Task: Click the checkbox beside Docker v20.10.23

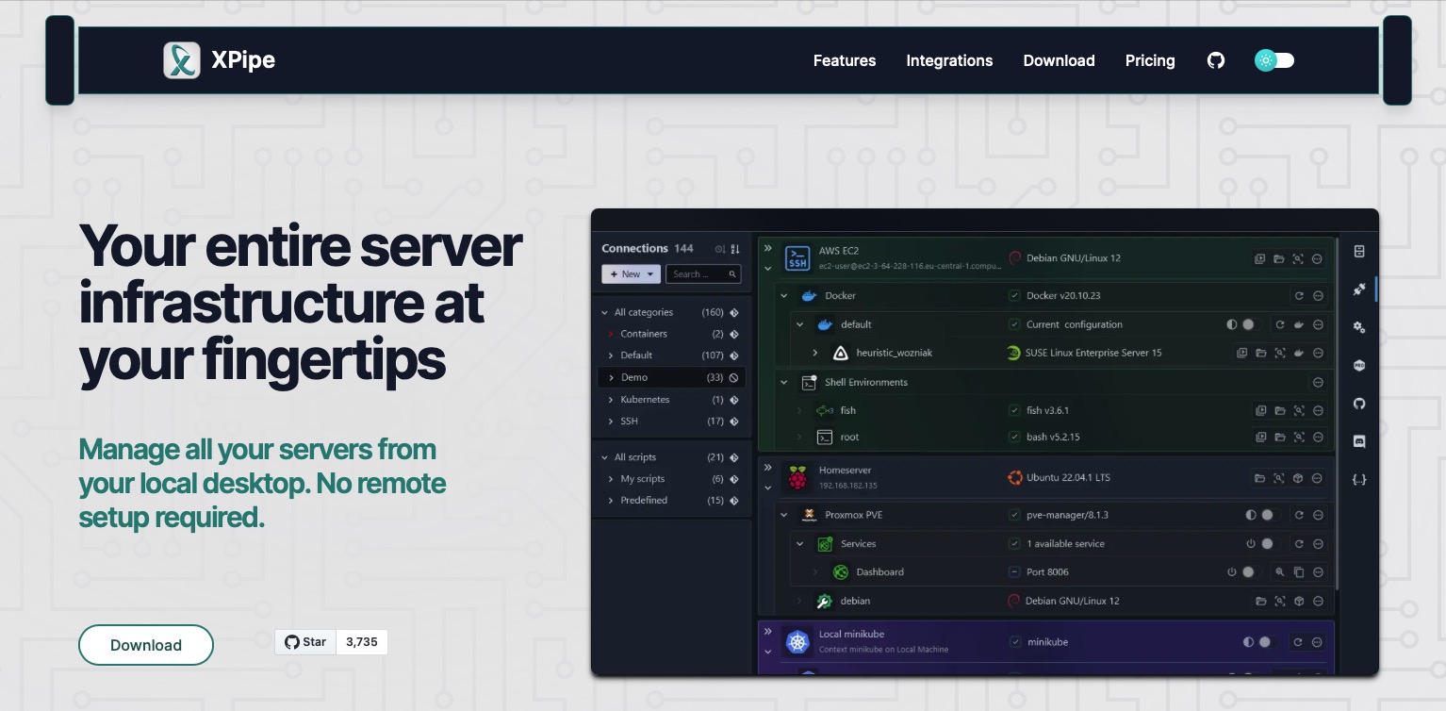Action: point(1014,296)
